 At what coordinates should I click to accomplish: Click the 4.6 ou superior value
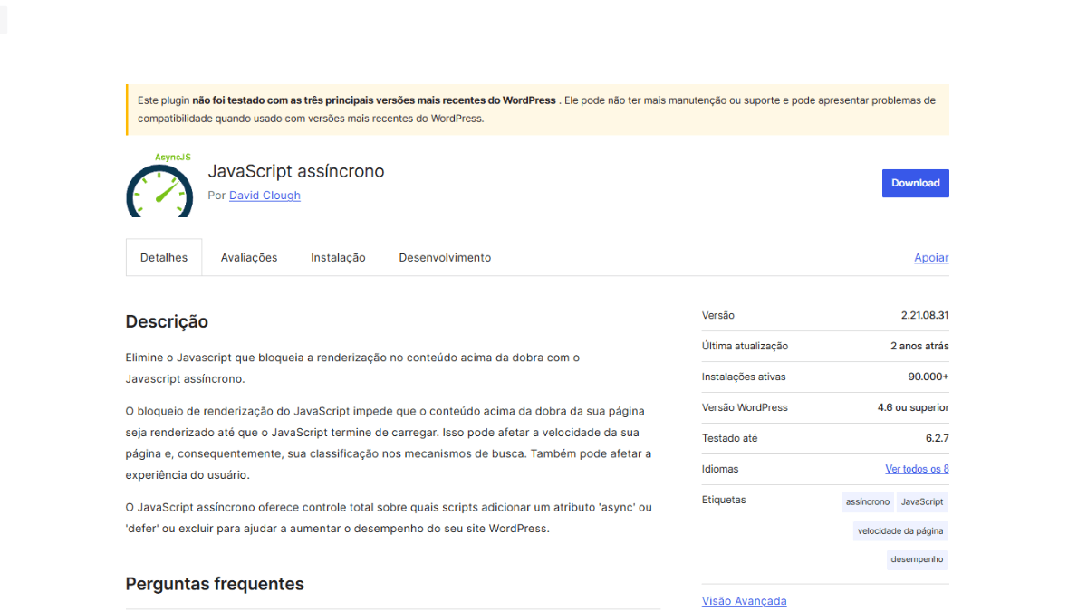tap(913, 407)
